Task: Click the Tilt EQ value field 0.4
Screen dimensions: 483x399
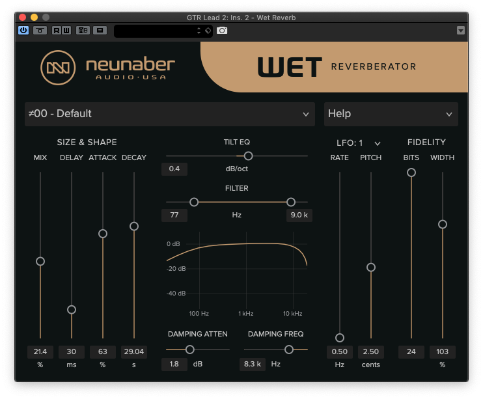Action: click(174, 169)
